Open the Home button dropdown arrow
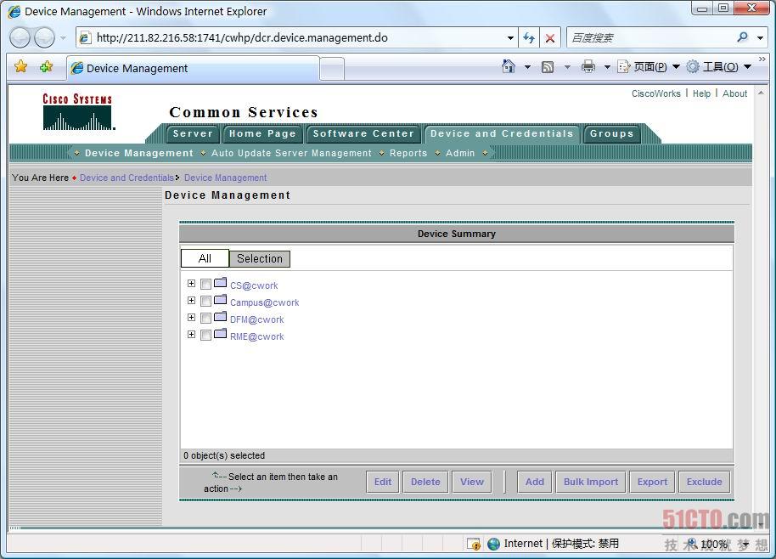The image size is (776, 559). [x=527, y=67]
